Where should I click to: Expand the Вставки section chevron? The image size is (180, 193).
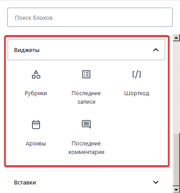click(x=156, y=182)
